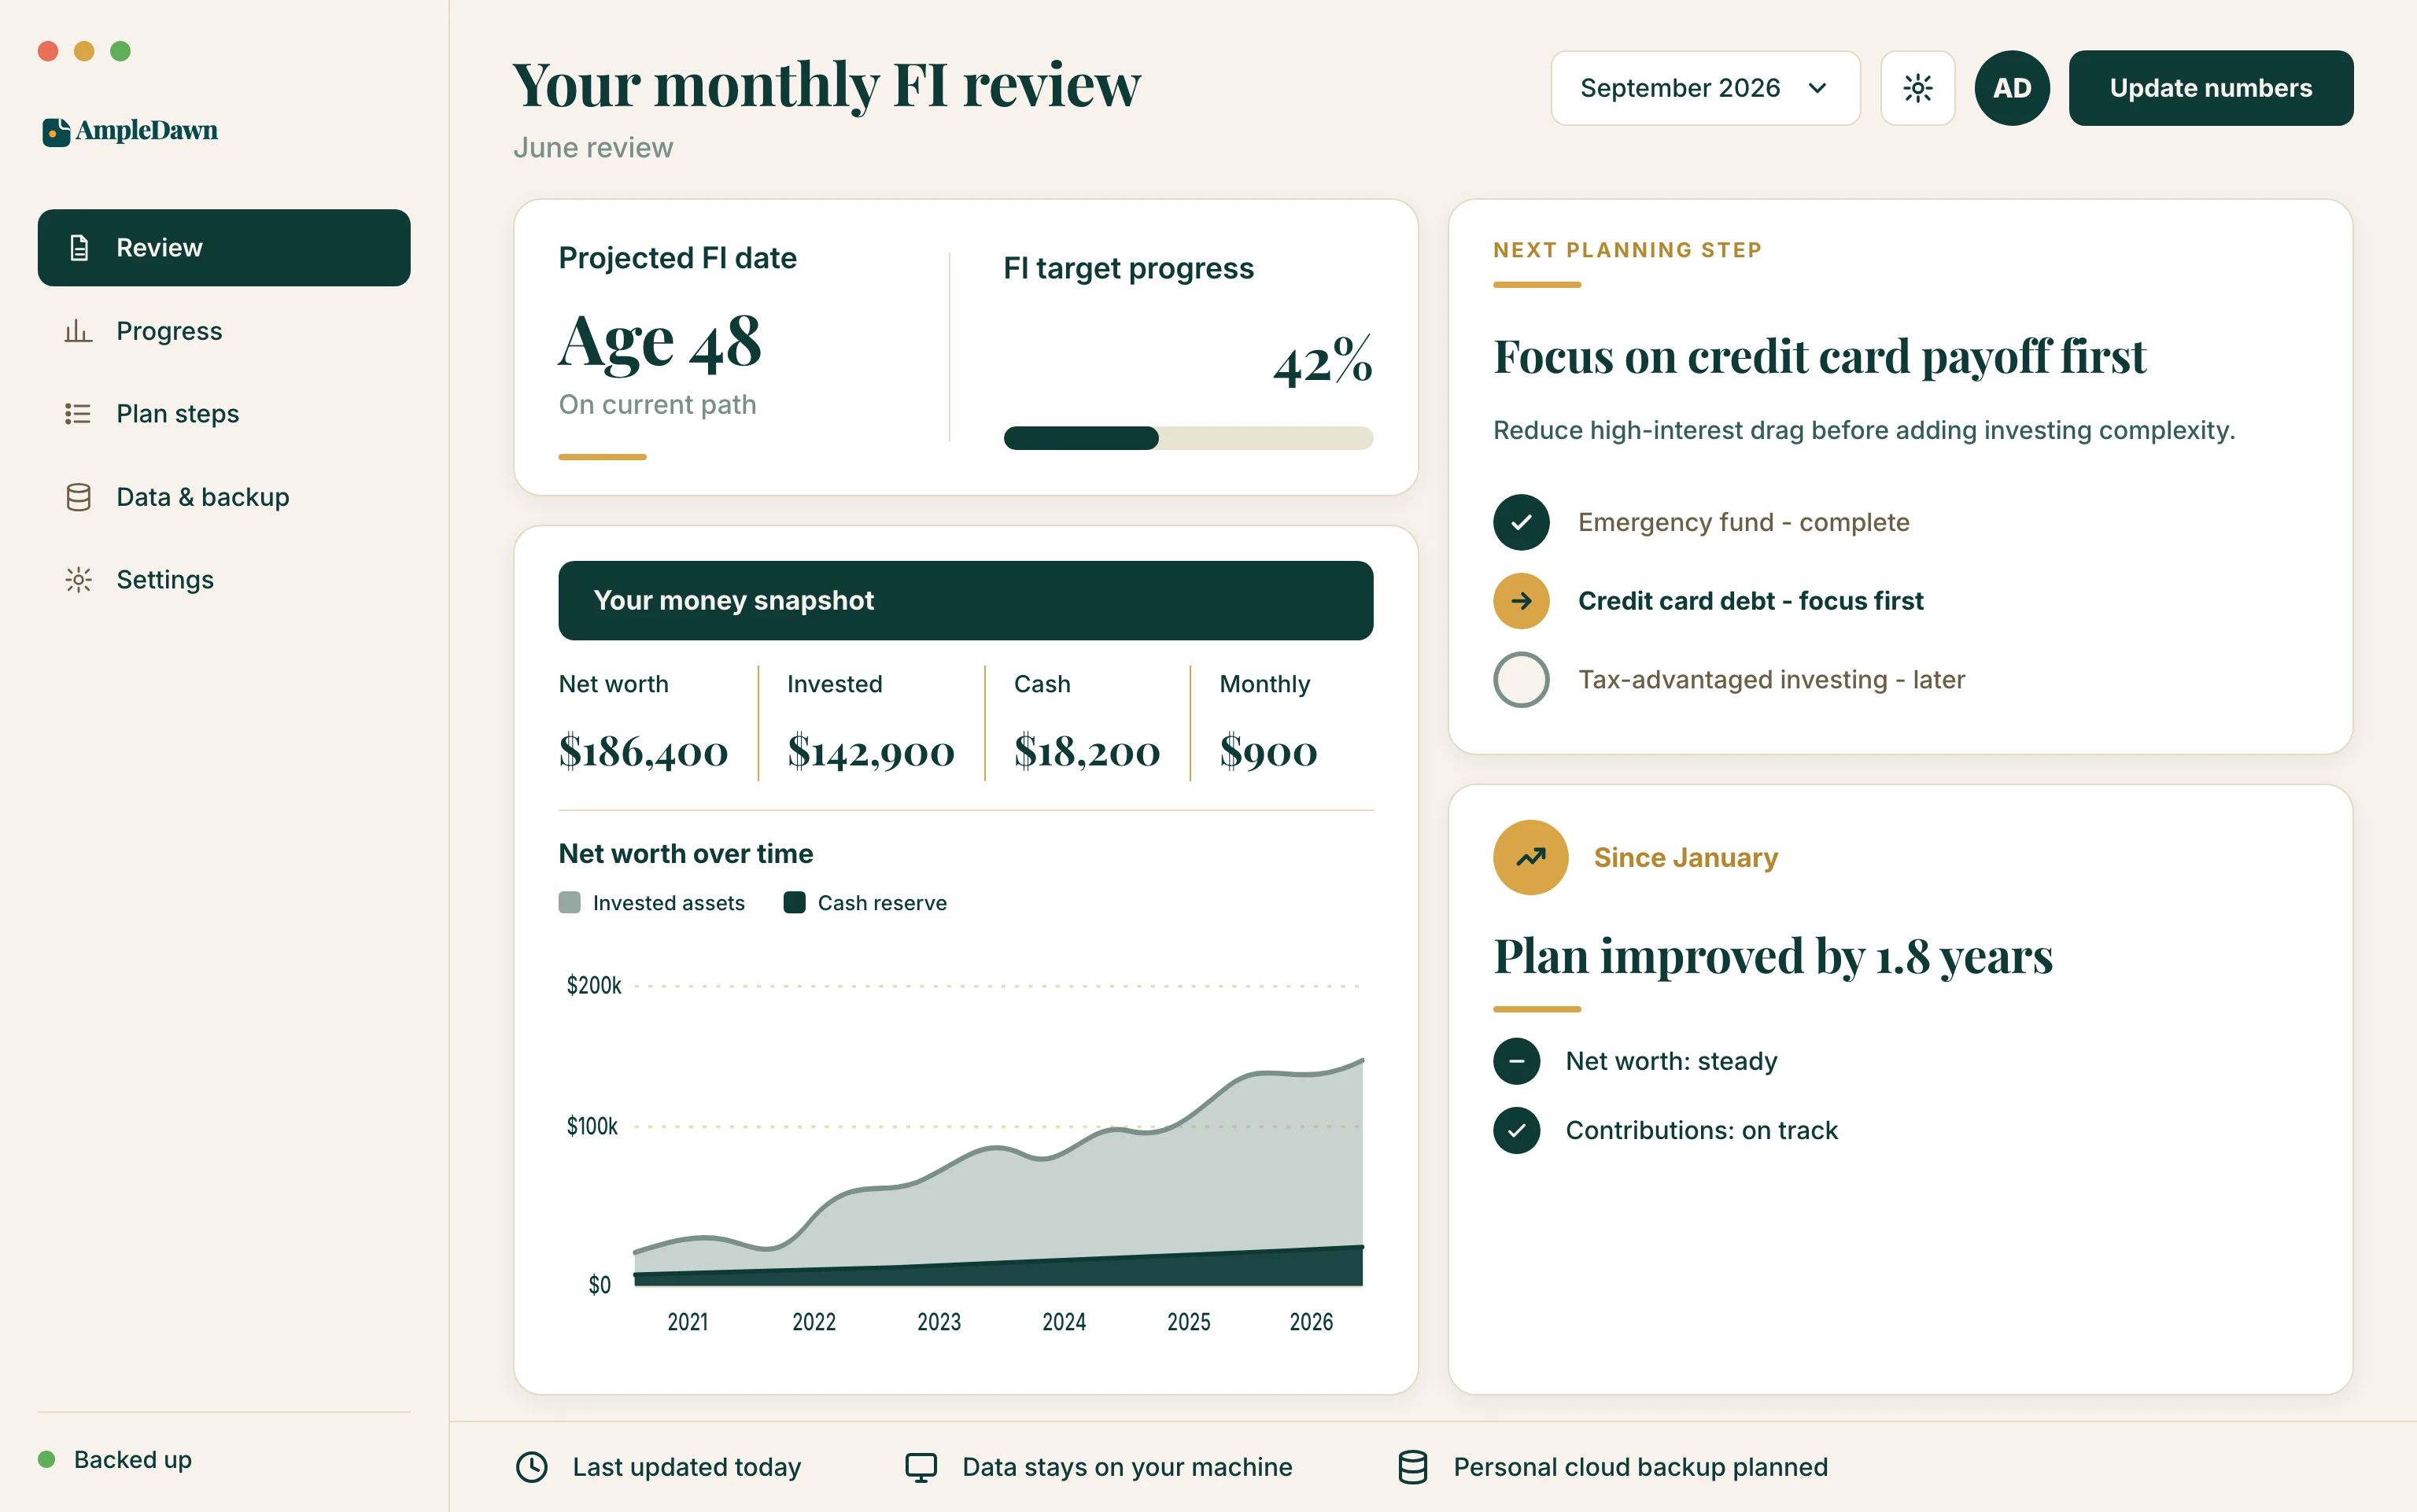The image size is (2417, 1512).
Task: Click the Progress bar-chart icon
Action: point(78,331)
